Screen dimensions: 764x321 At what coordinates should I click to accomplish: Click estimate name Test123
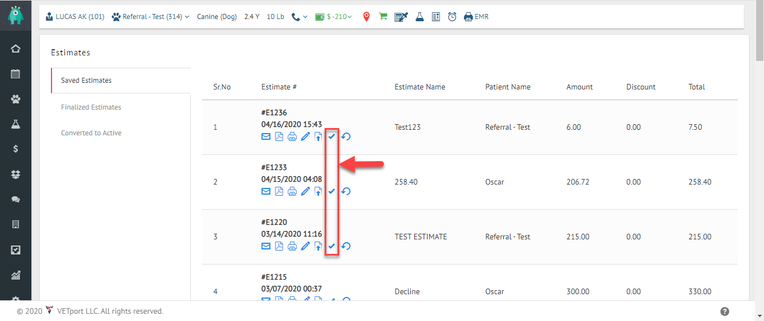pyautogui.click(x=407, y=127)
